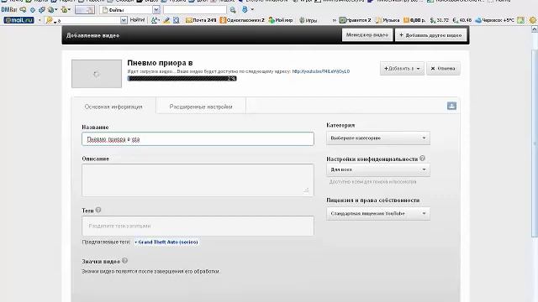Click the round blue icon in DMBar toolbar
The width and height of the screenshot is (538, 302).
[x=33, y=9]
